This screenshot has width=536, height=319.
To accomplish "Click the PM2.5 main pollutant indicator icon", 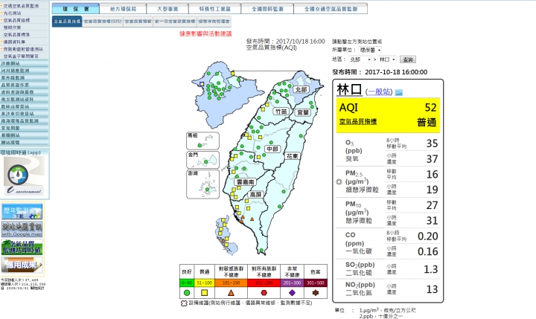I will coord(339,181).
